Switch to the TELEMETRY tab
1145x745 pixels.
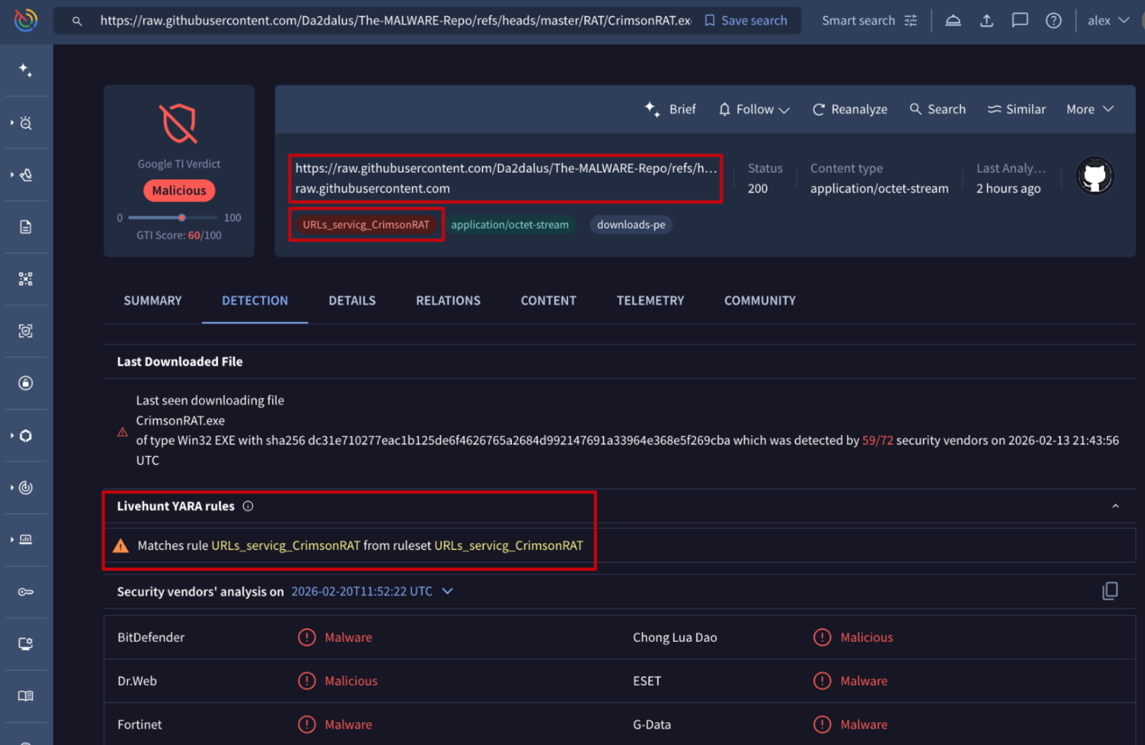click(x=650, y=301)
